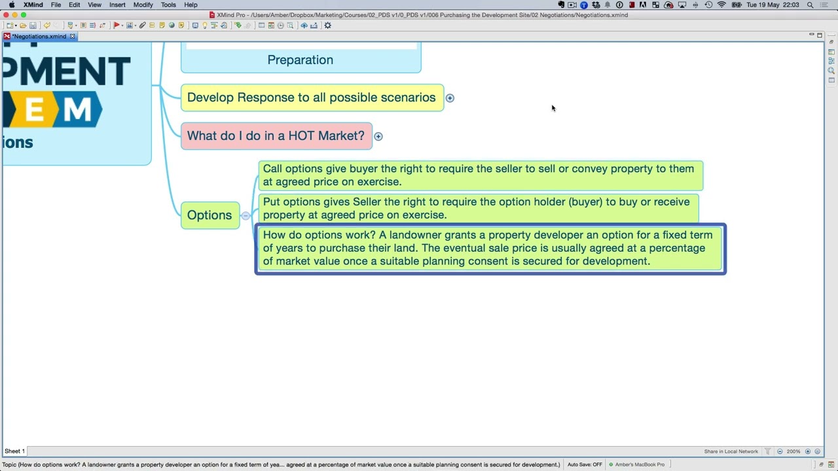
Task: Click the lightbulb brainstorm icon
Action: [x=204, y=26]
